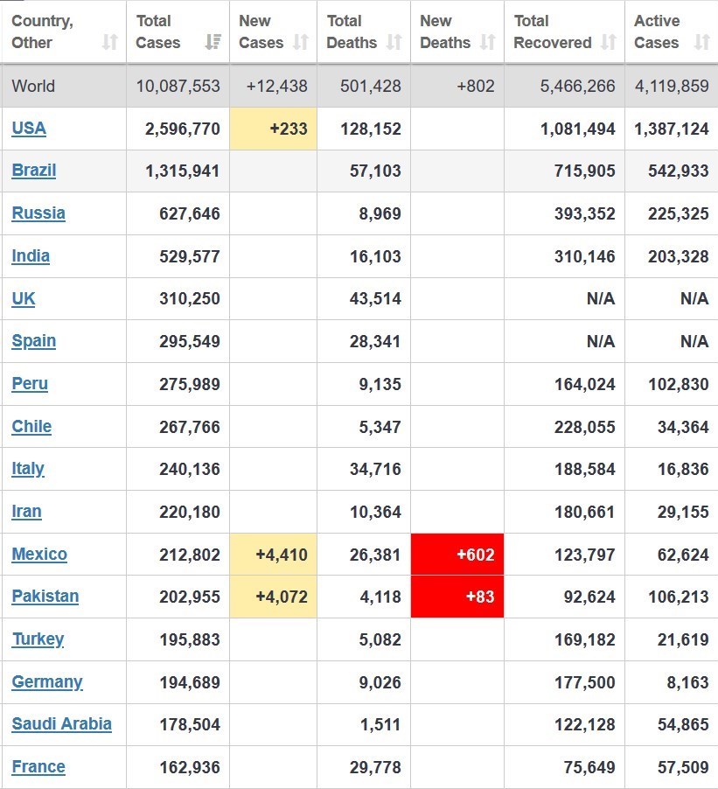This screenshot has height=789, width=718.
Task: Sort by Country, Other sort icon
Action: click(109, 42)
